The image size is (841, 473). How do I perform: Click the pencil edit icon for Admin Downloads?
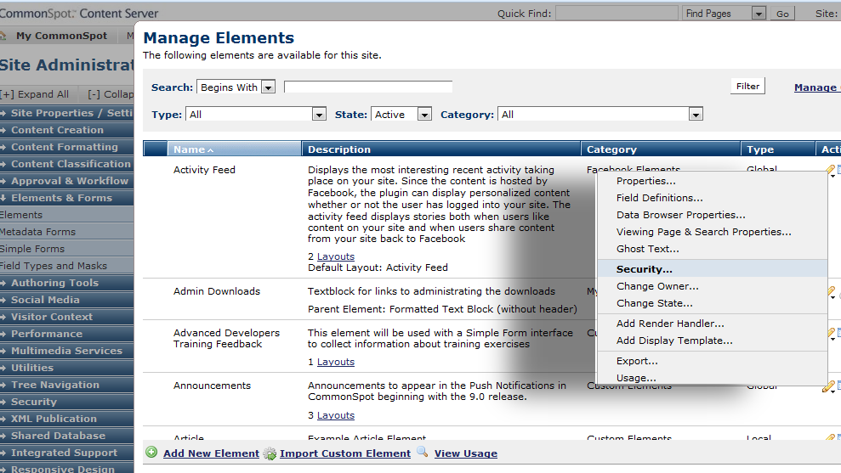(x=831, y=292)
